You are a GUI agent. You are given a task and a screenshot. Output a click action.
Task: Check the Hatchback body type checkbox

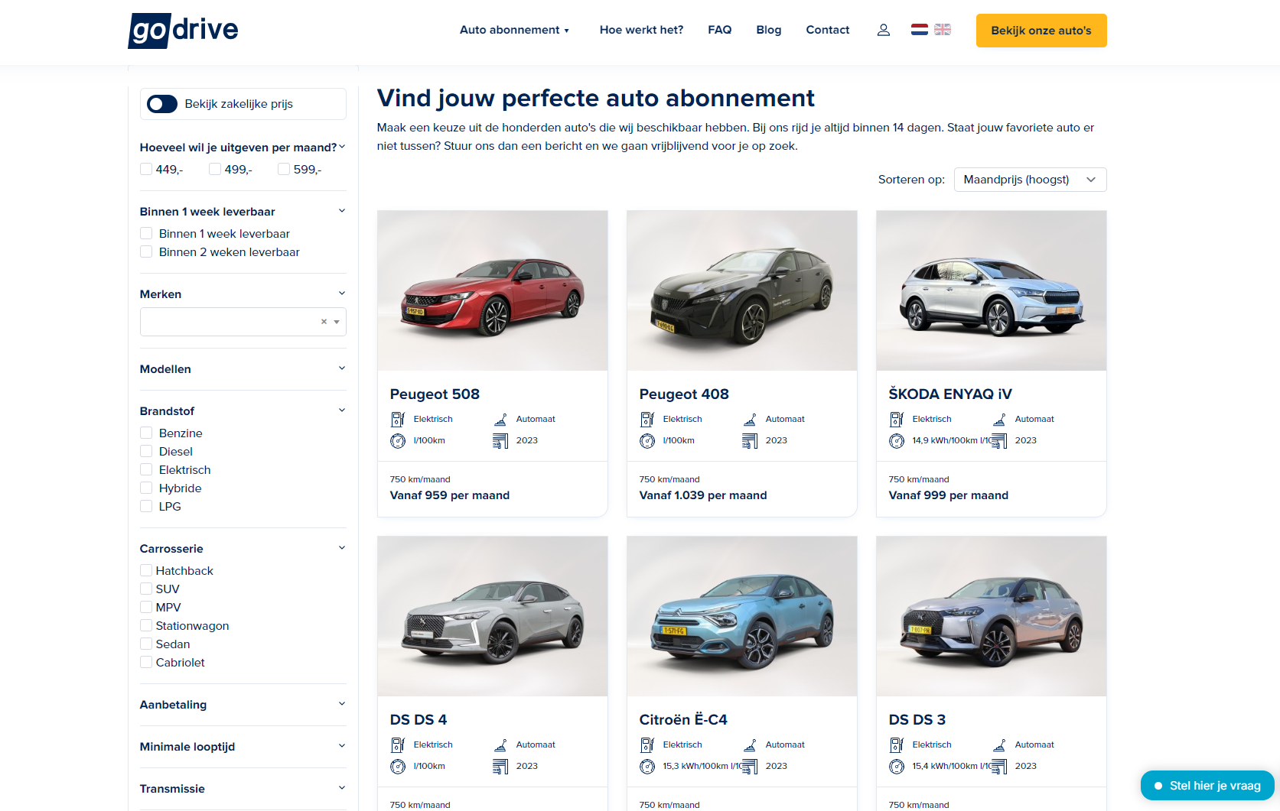pyautogui.click(x=146, y=570)
